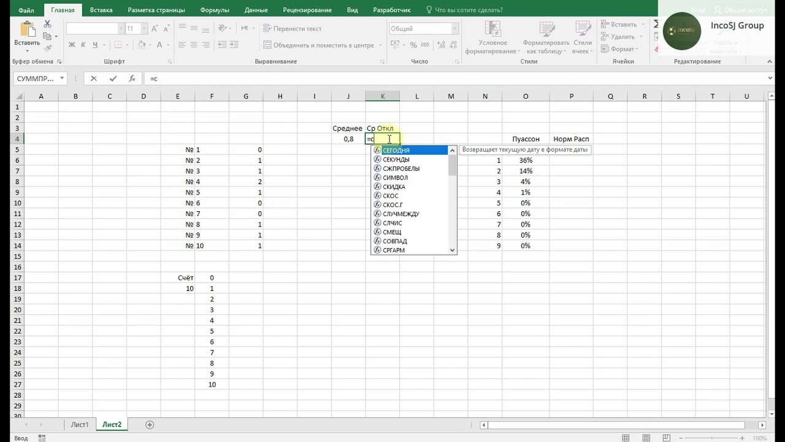This screenshot has height=442, width=785.
Task: Open the Name Box dropdown arrow
Action: (x=62, y=79)
